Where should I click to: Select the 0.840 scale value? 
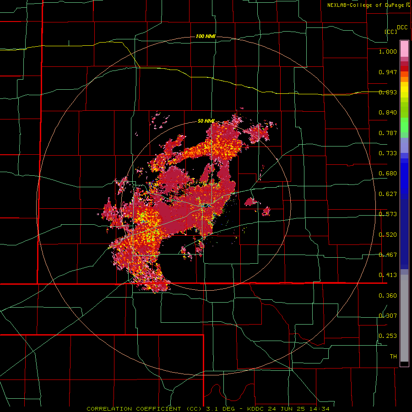[388, 113]
